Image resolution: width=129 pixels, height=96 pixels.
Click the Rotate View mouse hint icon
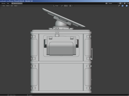point(8,95)
